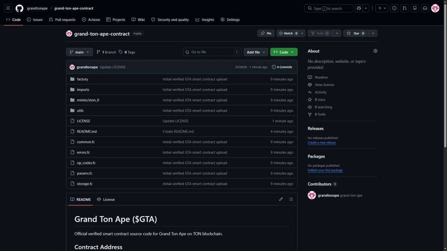Expand the Watch notifications dropdown arrow
Screen dimensions: 447x251
pyautogui.click(x=302, y=33)
